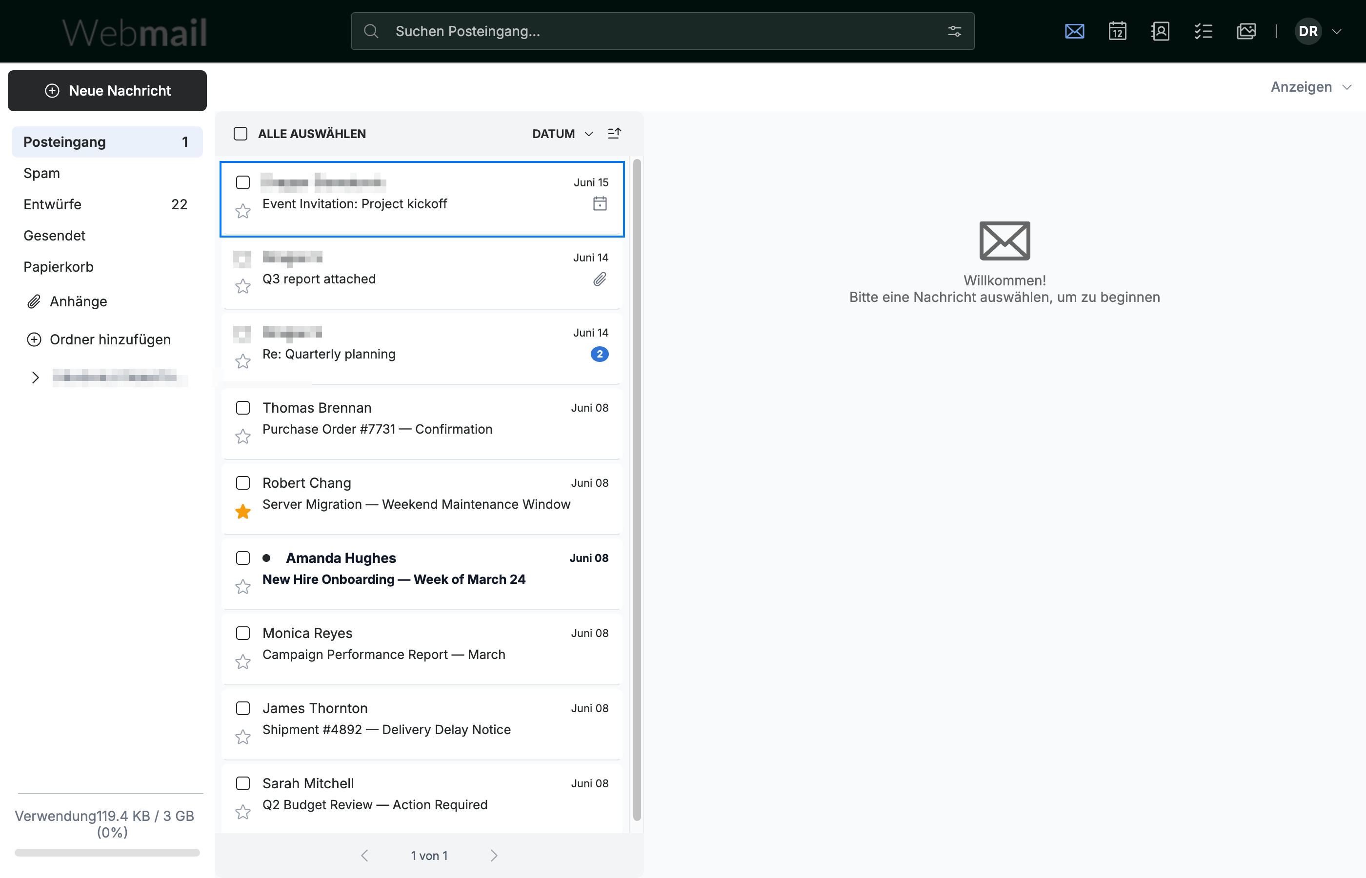1366x878 pixels.
Task: Click the Webmail logo
Action: click(135, 32)
